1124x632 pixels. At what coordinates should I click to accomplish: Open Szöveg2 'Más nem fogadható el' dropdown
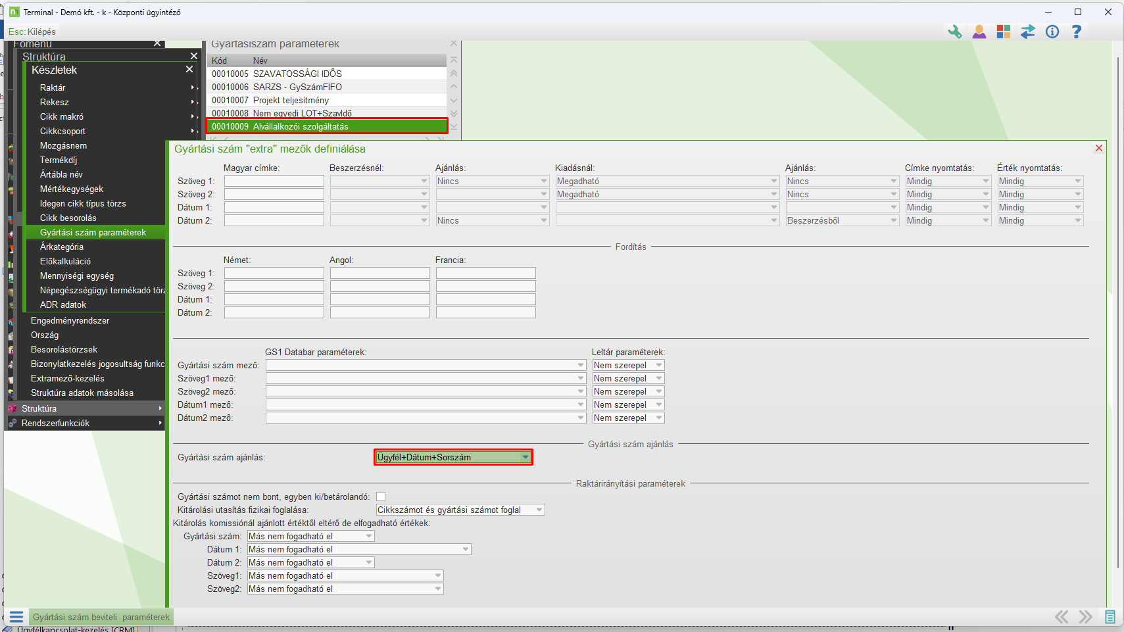(345, 589)
